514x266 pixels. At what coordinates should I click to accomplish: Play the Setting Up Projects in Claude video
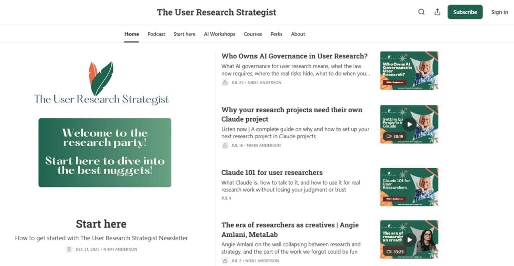point(409,124)
